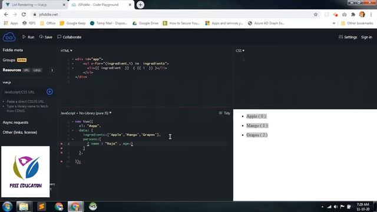Collapse the new Vue fold arrow
This screenshot has height=212, width=377.
tap(72, 122)
